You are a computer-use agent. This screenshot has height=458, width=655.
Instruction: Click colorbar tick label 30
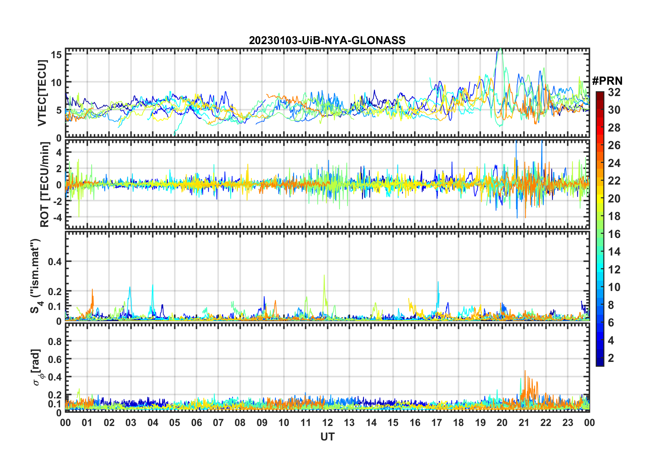pyautogui.click(x=614, y=110)
